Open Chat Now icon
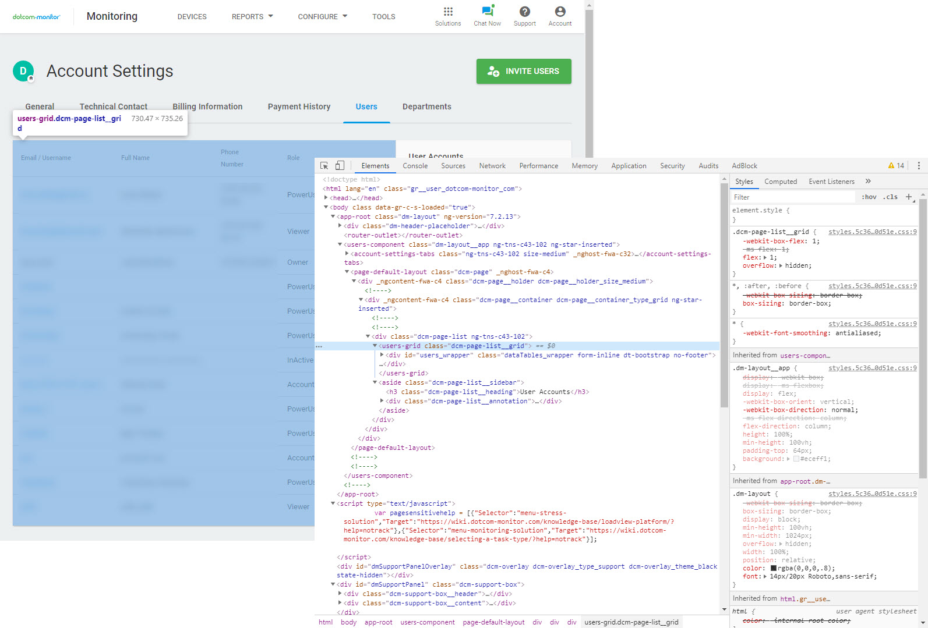This screenshot has width=928, height=628. [487, 12]
